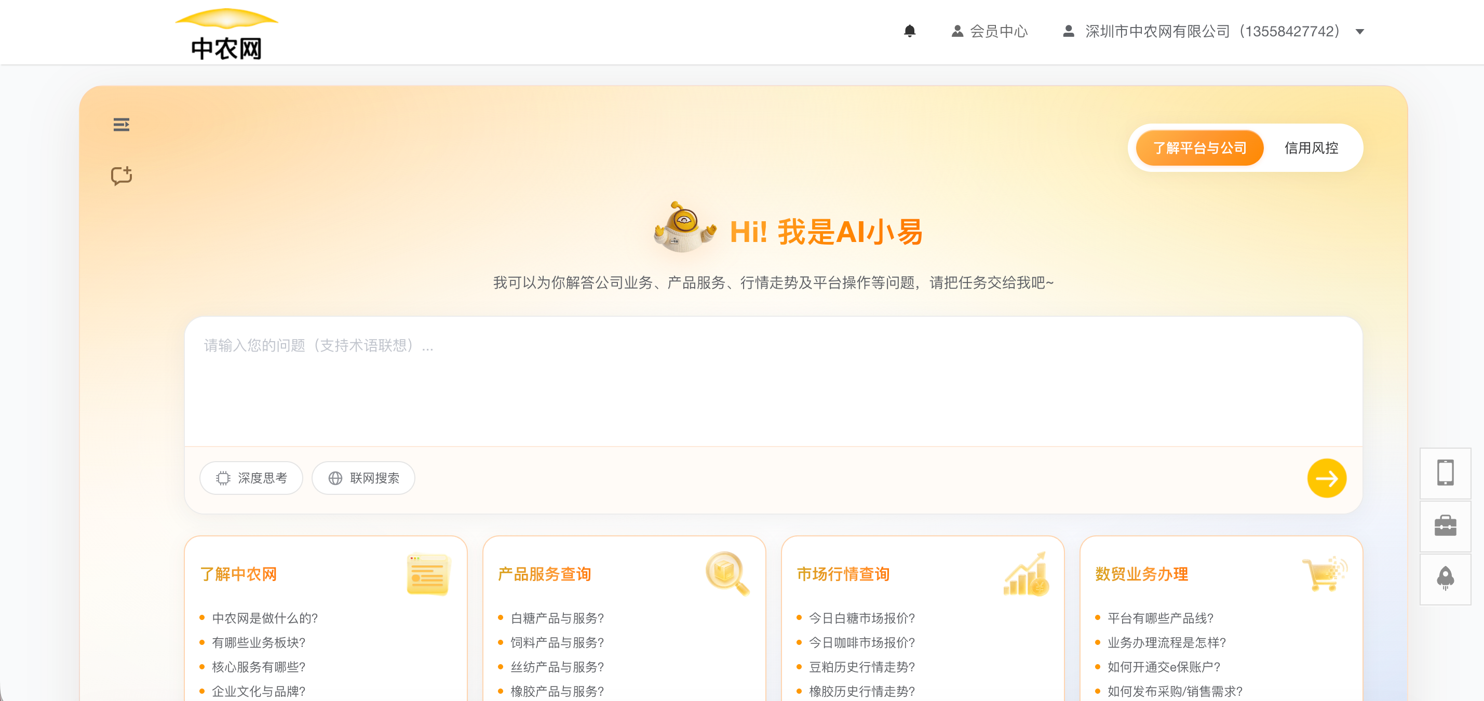This screenshot has height=701, width=1484.
Task: Click the Hi! 我是AI小易 greeting title
Action: pyautogui.click(x=826, y=232)
